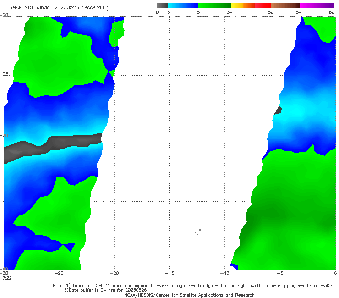Click the note "3)Data buffer is 24 hrs"
Image resolution: width=339 pixels, height=298 pixels.
tap(105, 290)
